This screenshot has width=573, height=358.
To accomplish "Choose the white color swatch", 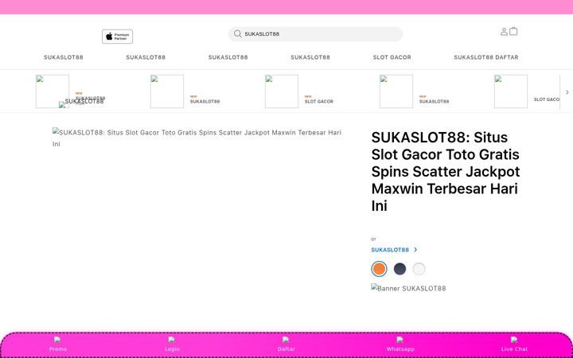I will [x=419, y=269].
